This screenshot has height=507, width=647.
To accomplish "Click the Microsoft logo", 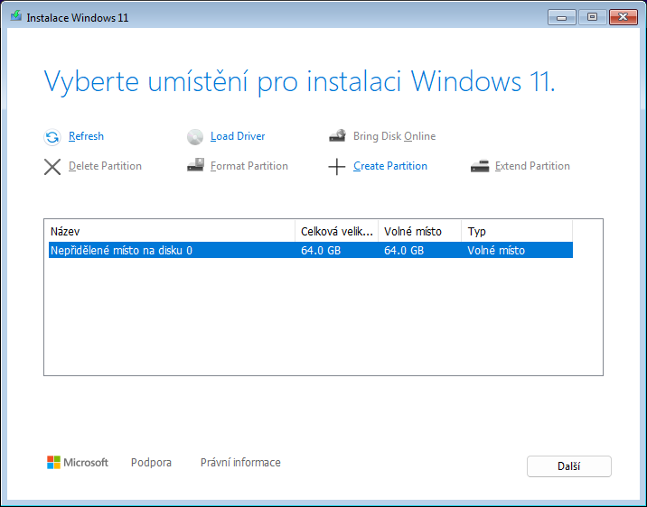I will point(78,463).
